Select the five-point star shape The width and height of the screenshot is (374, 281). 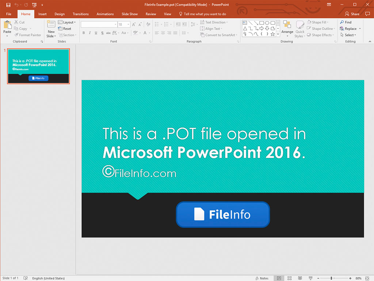[x=272, y=34]
